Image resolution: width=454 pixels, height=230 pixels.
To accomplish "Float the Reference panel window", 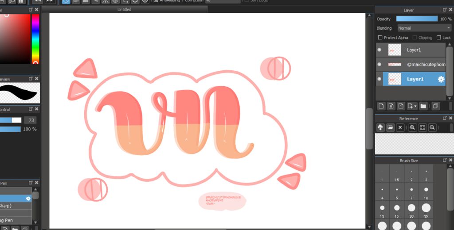I will 445,118.
